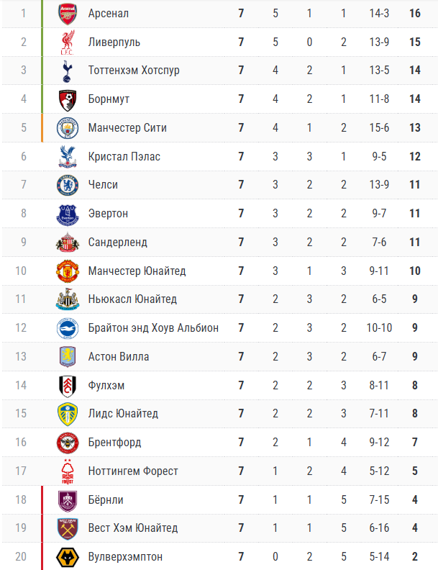The image size is (438, 570).
Task: Open the Ноттингем Форест team link
Action: (x=133, y=471)
